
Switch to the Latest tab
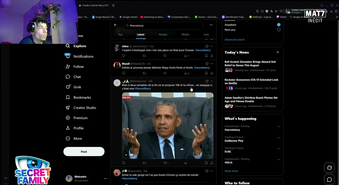(x=141, y=34)
